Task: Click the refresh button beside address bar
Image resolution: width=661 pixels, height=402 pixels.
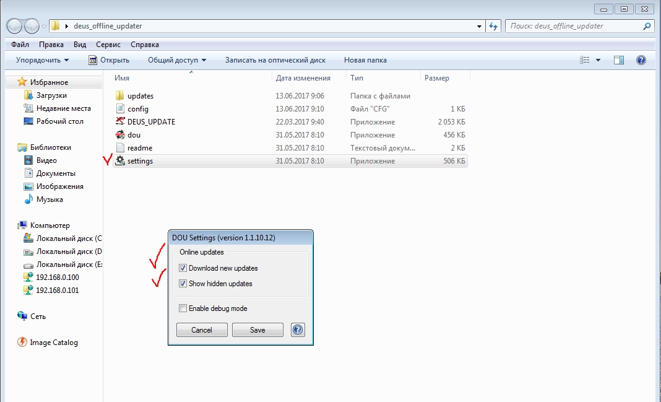Action: (x=494, y=26)
